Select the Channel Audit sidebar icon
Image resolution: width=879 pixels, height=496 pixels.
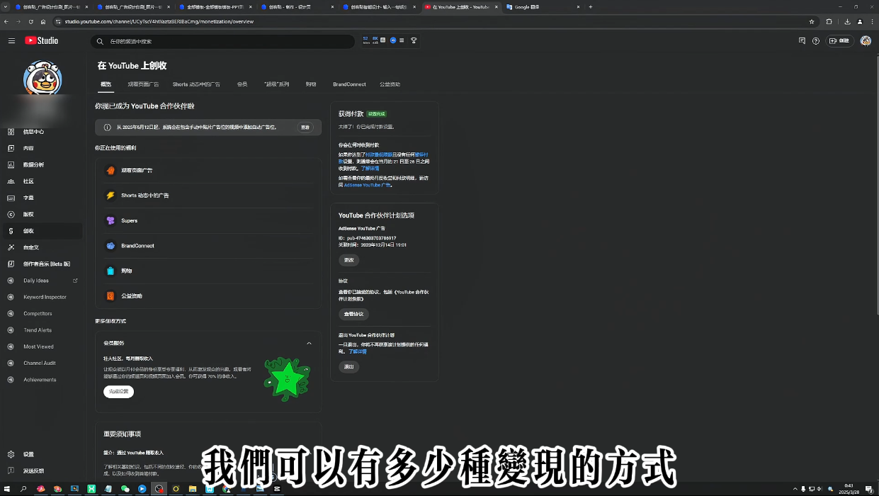11,363
